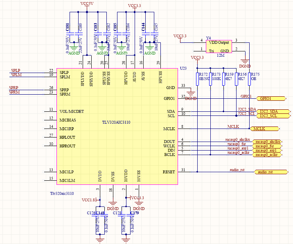Screen dimensions: 293x244
Task: Select the AVDD pin name
Action: (x=135, y=77)
